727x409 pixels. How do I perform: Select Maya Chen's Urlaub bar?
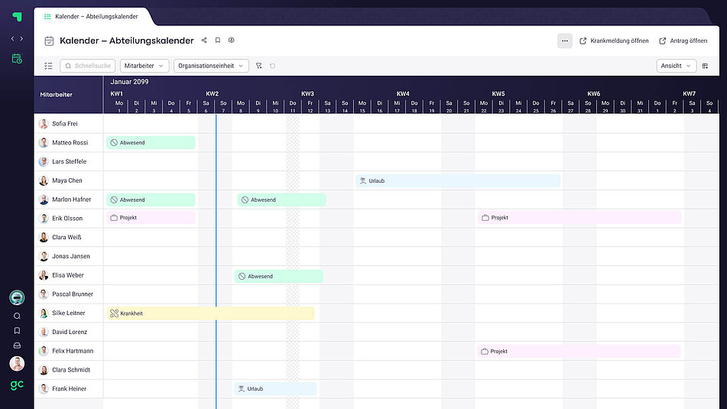[x=457, y=180]
